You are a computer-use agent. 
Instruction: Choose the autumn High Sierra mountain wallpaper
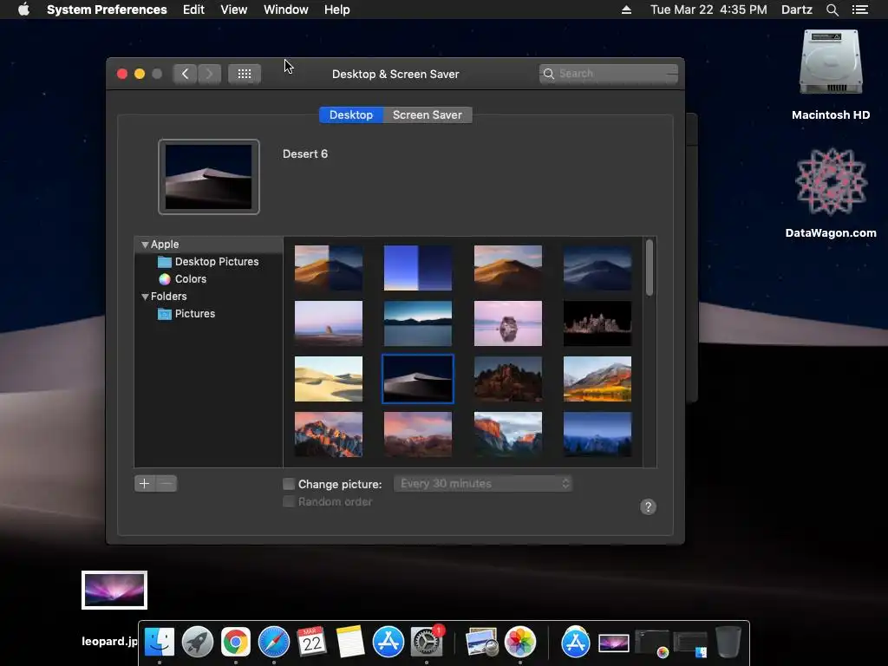pyautogui.click(x=597, y=379)
